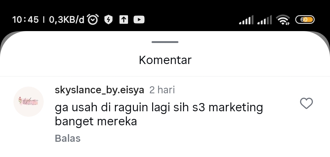330x157 pixels.
Task: Tap the bottom sheet drag handle
Action: 165,42
